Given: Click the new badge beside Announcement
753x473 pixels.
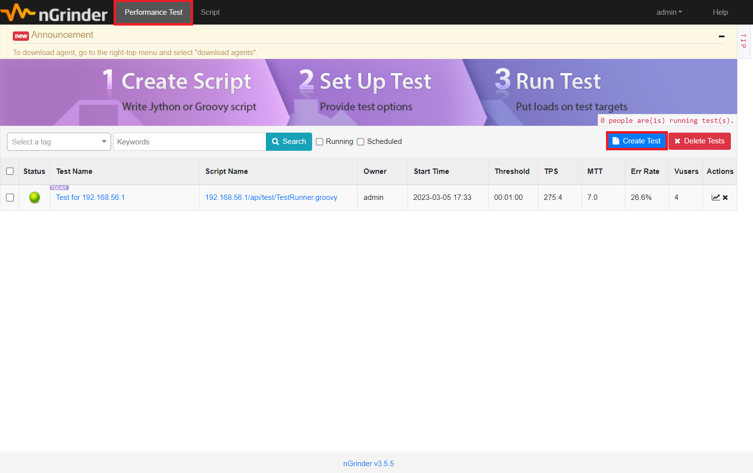Looking at the screenshot, I should [x=21, y=36].
